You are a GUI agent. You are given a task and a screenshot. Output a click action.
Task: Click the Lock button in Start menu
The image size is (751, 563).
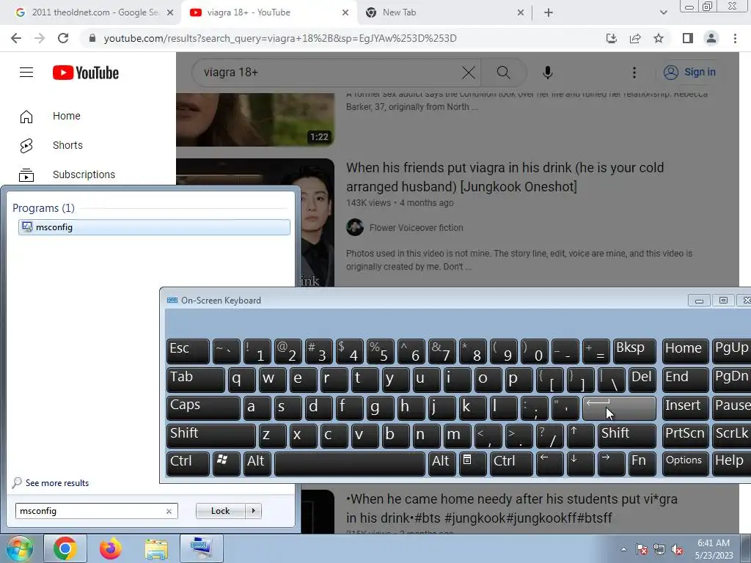220,511
